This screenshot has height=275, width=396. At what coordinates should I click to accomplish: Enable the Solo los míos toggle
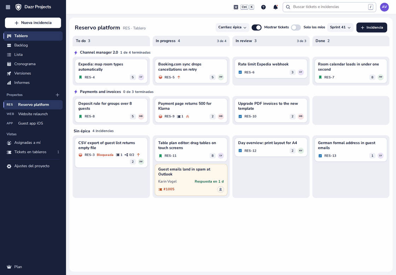296,27
